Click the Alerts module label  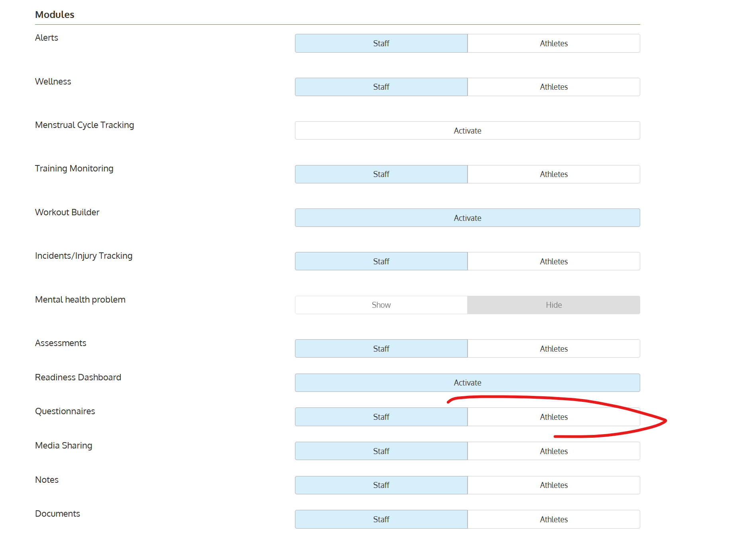point(47,38)
